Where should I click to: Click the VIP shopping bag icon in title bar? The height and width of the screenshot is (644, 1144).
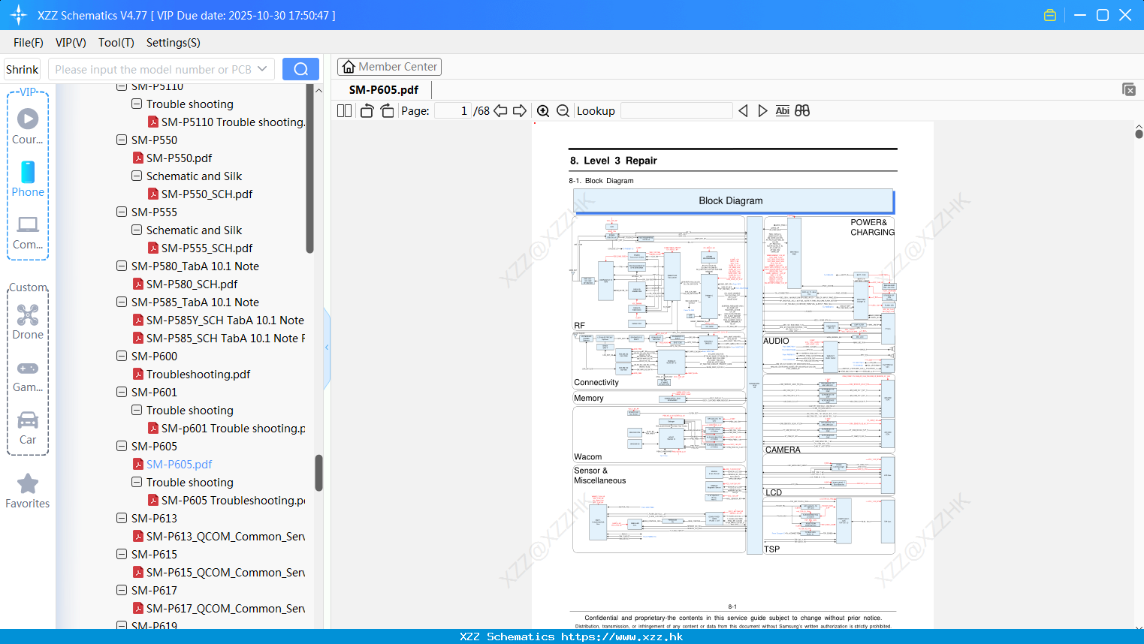pyautogui.click(x=1050, y=15)
